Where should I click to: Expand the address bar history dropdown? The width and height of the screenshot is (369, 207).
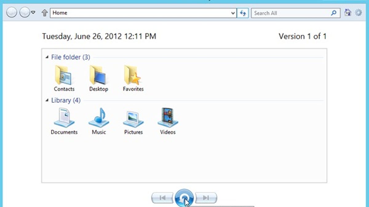tap(233, 13)
